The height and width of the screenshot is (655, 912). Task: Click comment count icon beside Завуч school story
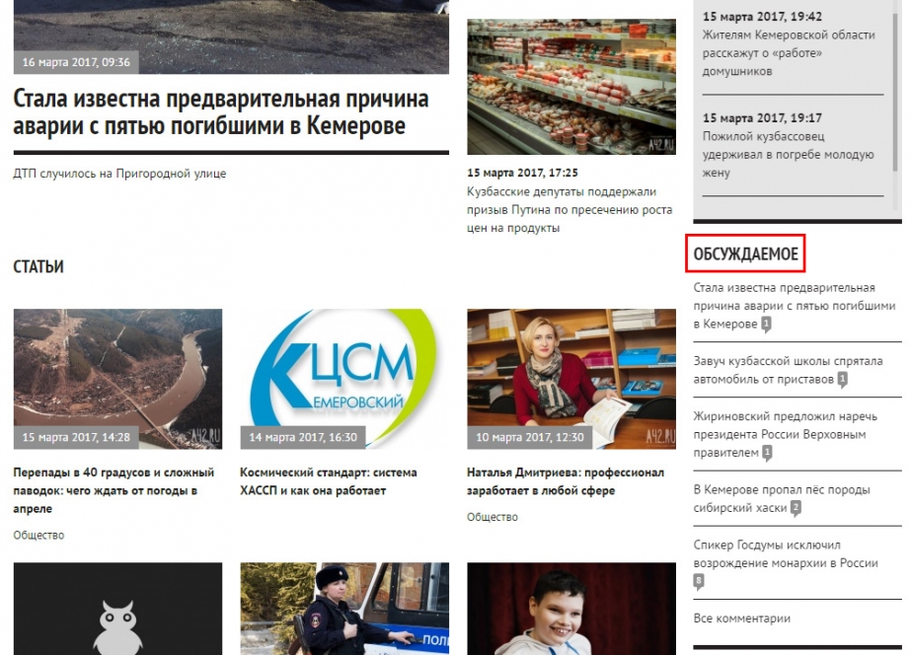[842, 380]
